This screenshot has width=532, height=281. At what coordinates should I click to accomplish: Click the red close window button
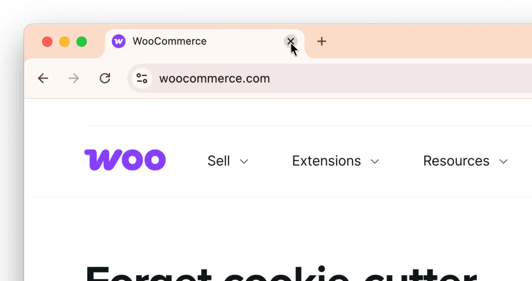point(47,42)
